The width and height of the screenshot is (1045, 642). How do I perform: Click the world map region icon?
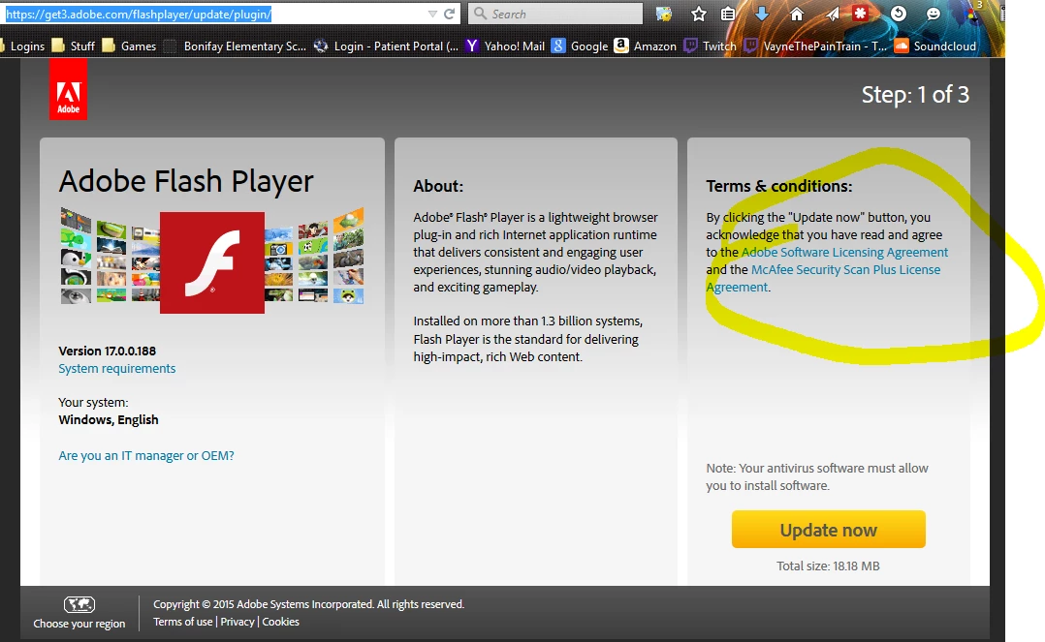(79, 604)
